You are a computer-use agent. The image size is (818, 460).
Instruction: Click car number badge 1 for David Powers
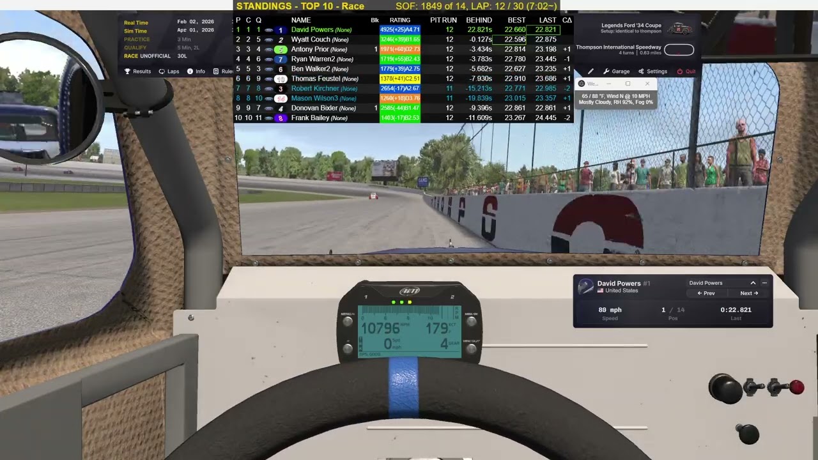280,30
